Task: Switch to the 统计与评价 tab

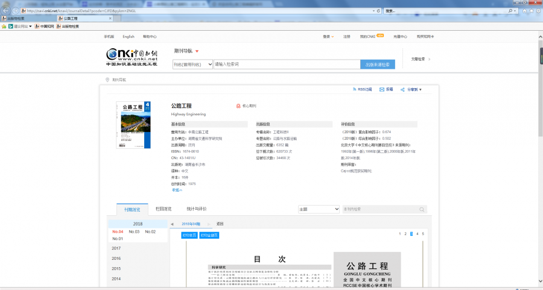Action: (x=196, y=209)
